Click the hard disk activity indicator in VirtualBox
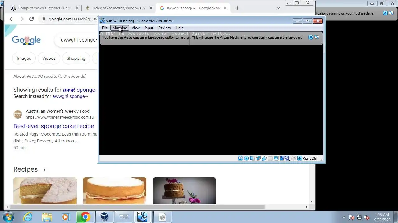 click(x=240, y=158)
